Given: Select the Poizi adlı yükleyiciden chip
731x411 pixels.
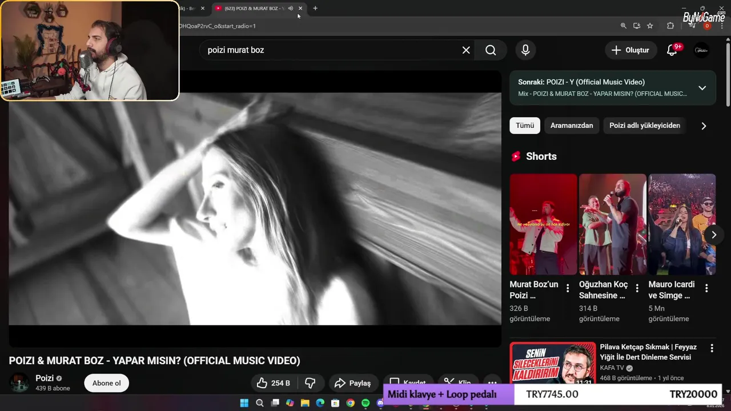Looking at the screenshot, I should pyautogui.click(x=645, y=126).
